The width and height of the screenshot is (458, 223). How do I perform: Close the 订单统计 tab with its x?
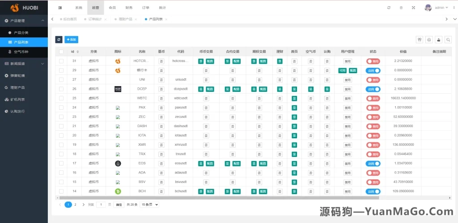106,19
